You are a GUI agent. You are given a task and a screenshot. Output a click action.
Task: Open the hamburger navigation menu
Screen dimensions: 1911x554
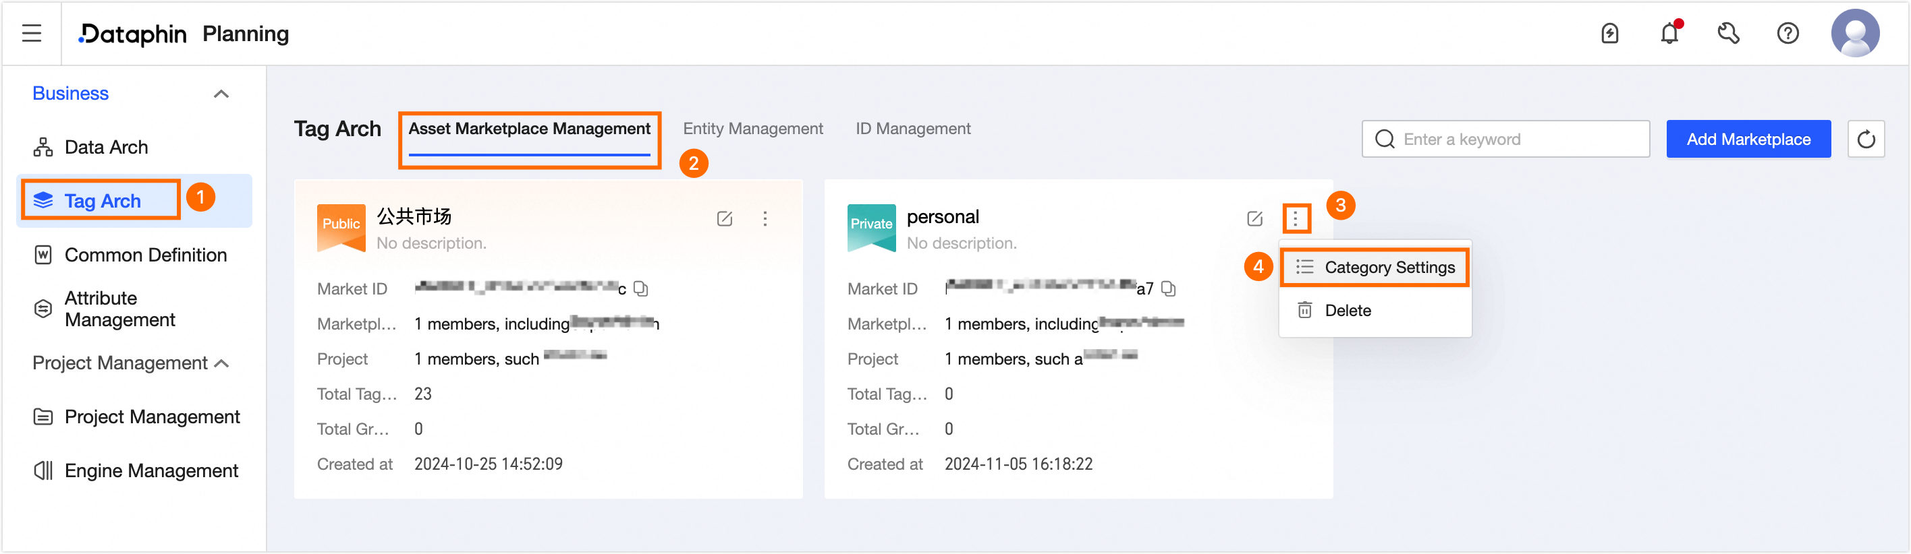pos(31,33)
